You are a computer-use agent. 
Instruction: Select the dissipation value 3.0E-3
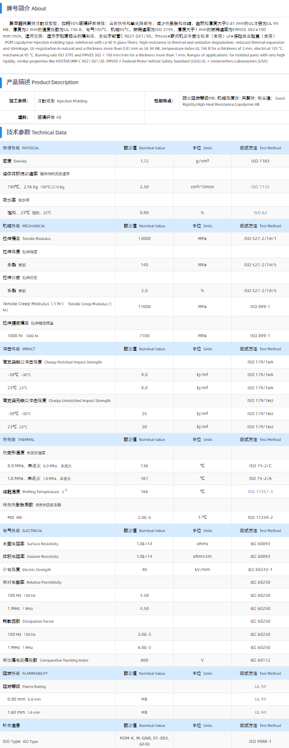[x=144, y=634]
